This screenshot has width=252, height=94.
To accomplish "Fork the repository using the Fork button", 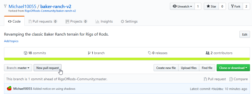I will [236, 7].
